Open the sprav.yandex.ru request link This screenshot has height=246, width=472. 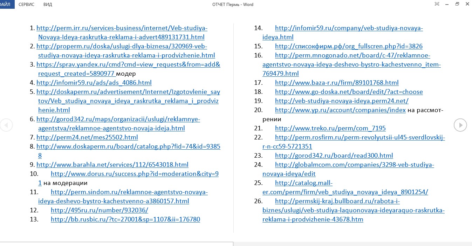point(128,64)
